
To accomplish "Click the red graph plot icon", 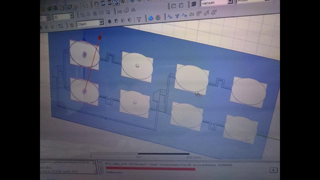I will coord(76,6).
